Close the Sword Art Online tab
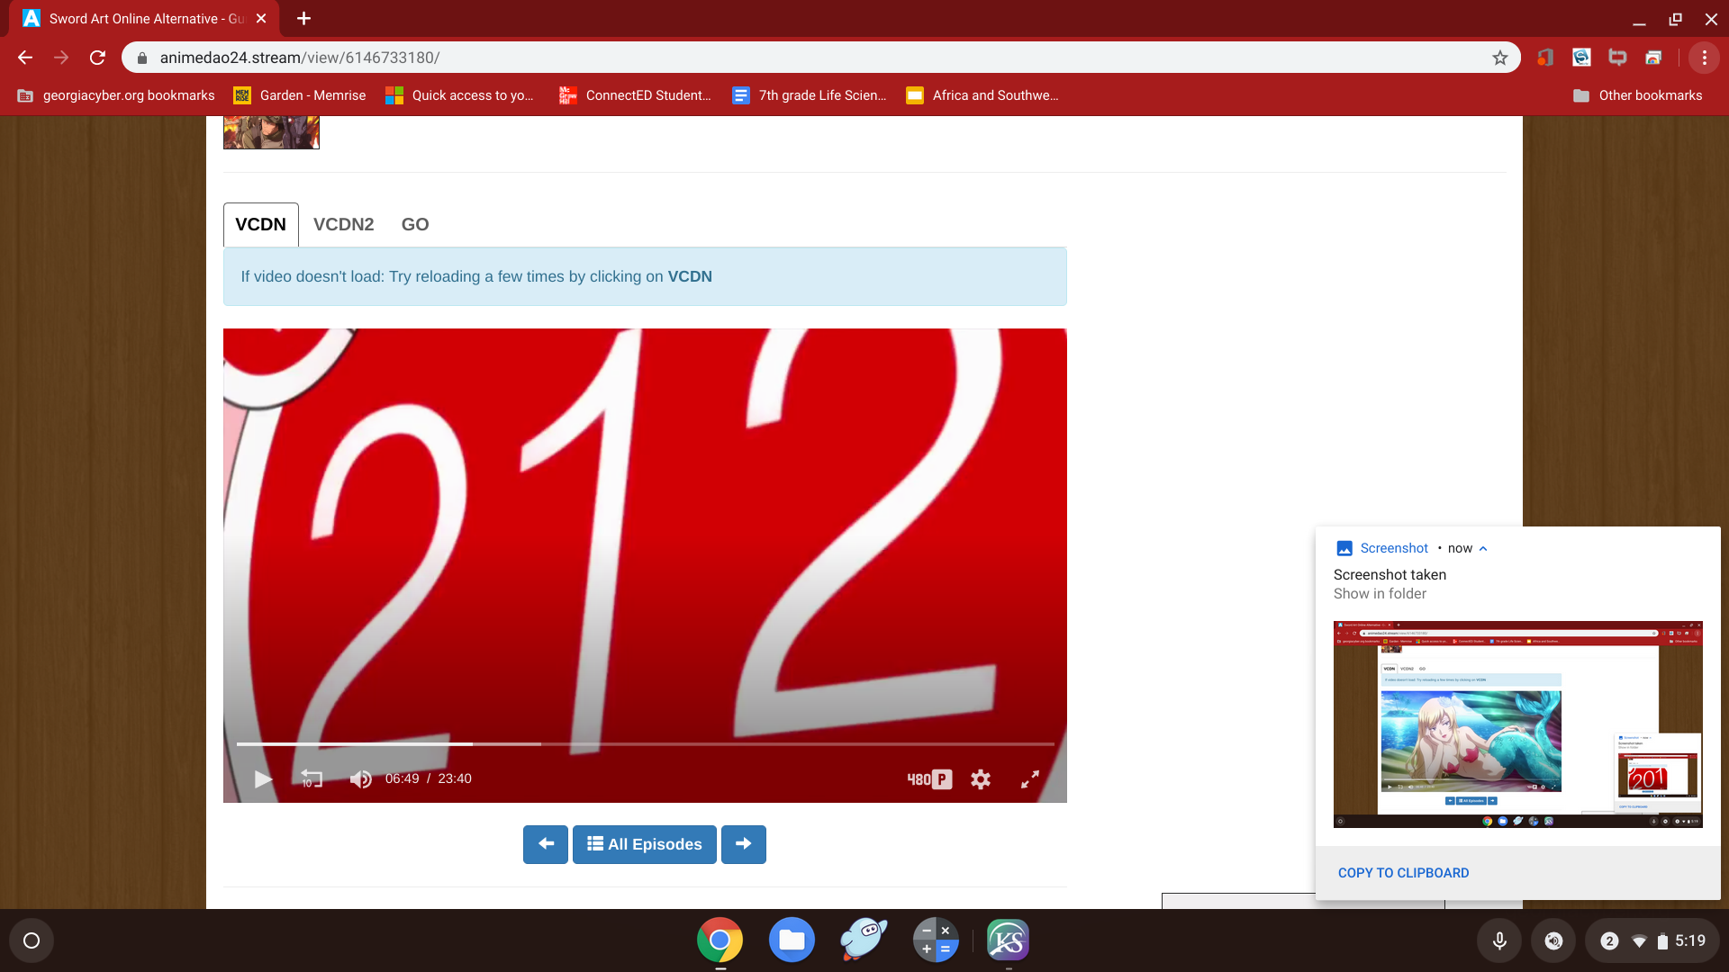Screen dimensions: 1729x972 point(261,18)
